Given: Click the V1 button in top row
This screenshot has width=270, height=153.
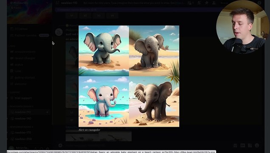Looking at the screenshot, I should coord(72,16).
